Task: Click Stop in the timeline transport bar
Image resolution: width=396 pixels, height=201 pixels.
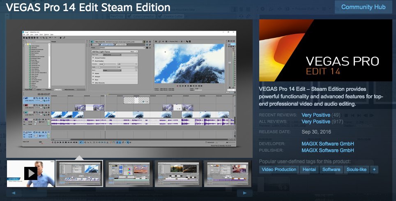Action: coord(66,142)
